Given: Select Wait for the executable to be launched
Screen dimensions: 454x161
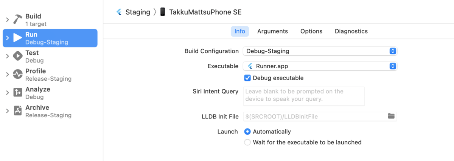Looking at the screenshot, I should pos(247,142).
